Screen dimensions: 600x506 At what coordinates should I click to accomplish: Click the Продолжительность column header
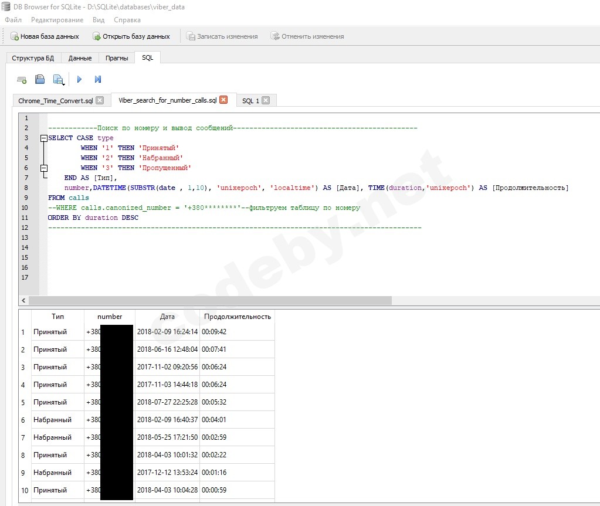click(238, 317)
